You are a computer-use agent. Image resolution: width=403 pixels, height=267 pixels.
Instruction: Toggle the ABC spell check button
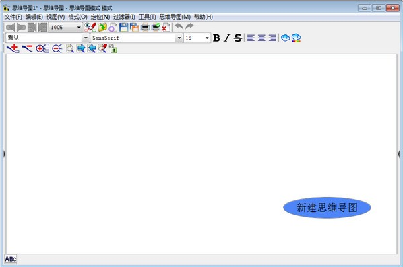tap(11, 259)
